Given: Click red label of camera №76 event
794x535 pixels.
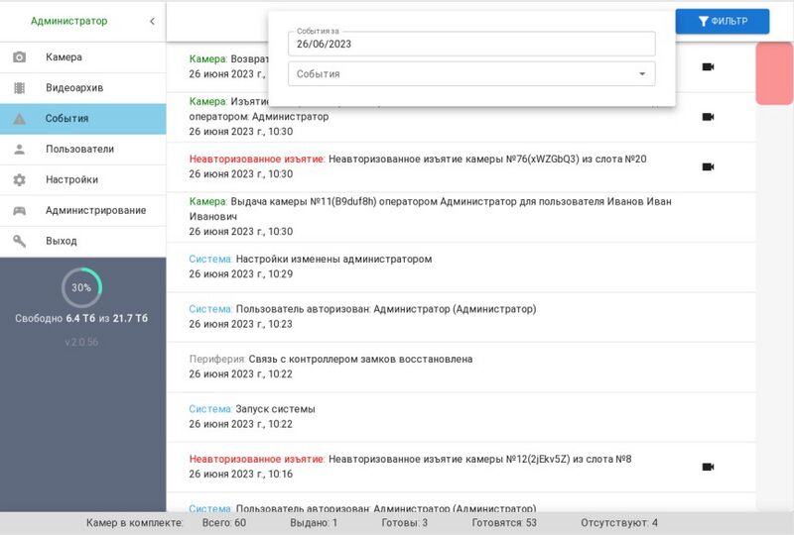Looking at the screenshot, I should tap(257, 159).
